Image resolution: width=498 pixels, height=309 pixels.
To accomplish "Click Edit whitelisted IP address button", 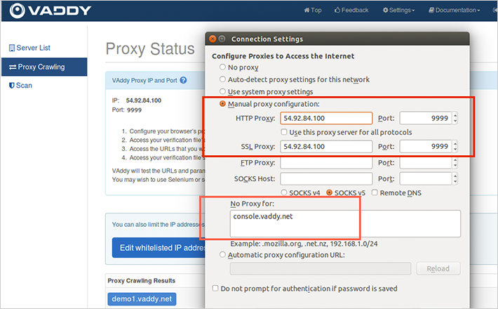I will tap(159, 248).
